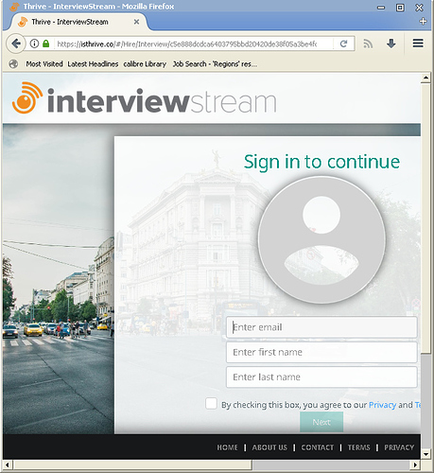This screenshot has width=434, height=473.
Task: Reload the page with the refresh icon
Action: [344, 44]
